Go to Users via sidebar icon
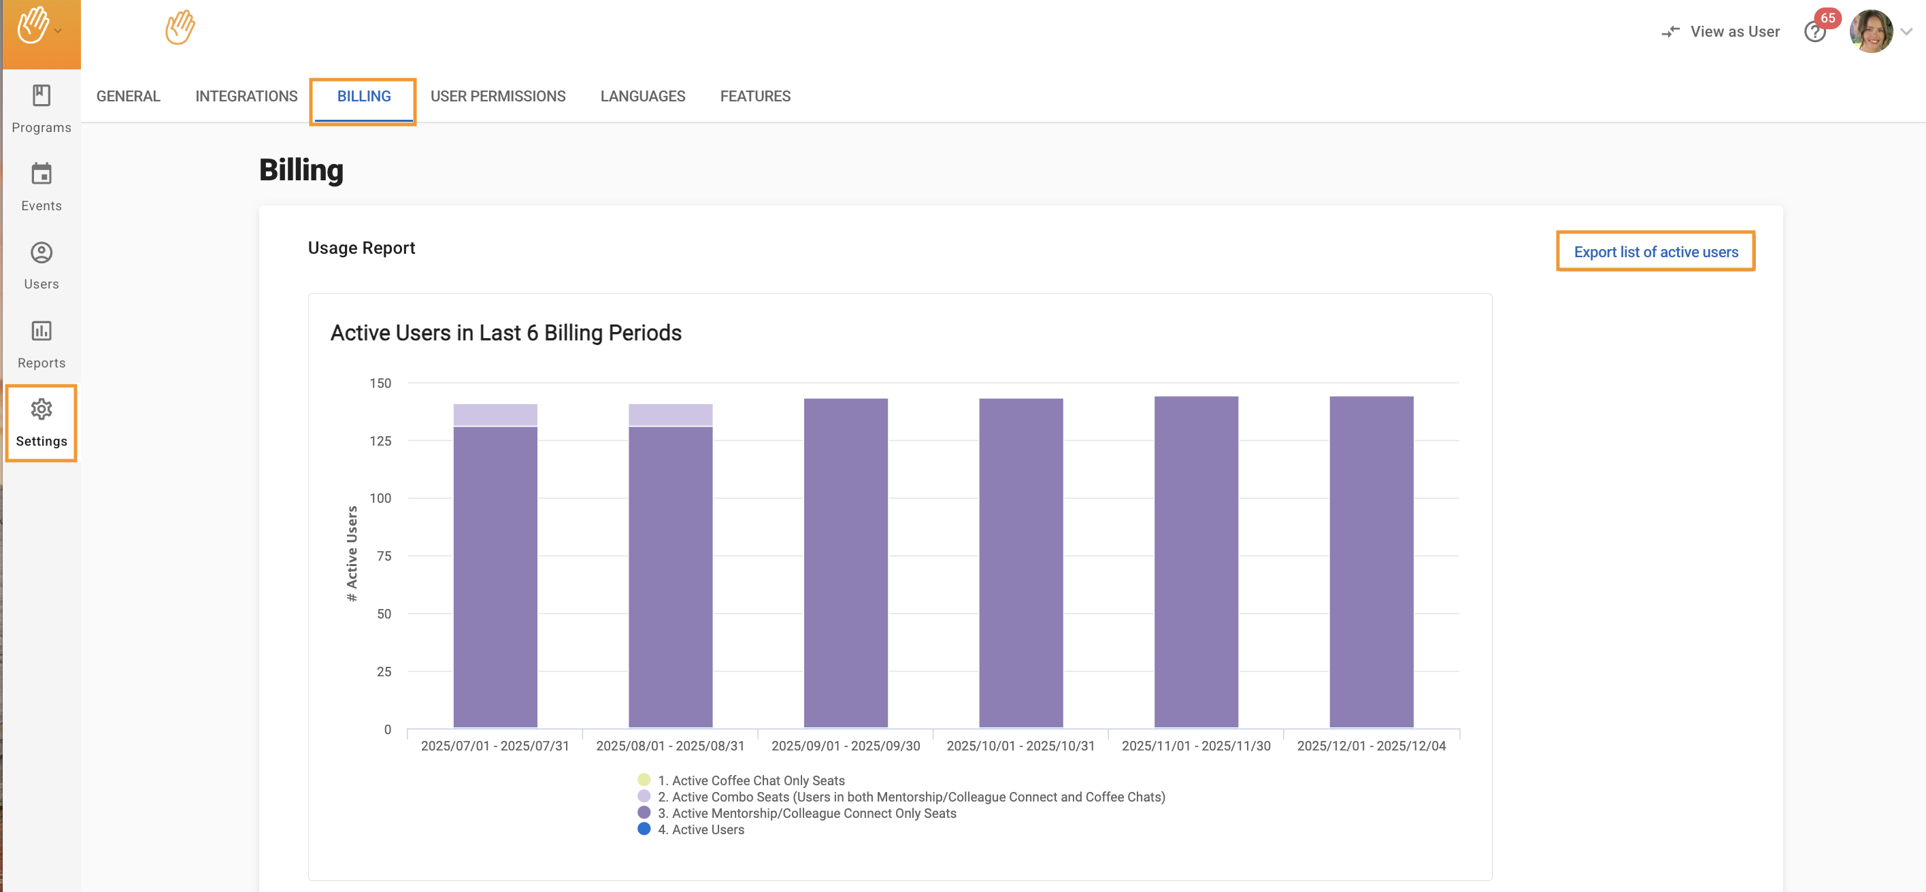1926x892 pixels. (41, 252)
